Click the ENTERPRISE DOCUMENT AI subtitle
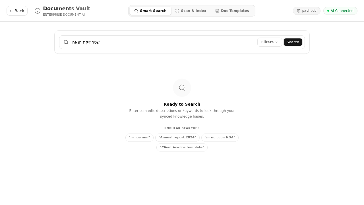 [x=64, y=15]
